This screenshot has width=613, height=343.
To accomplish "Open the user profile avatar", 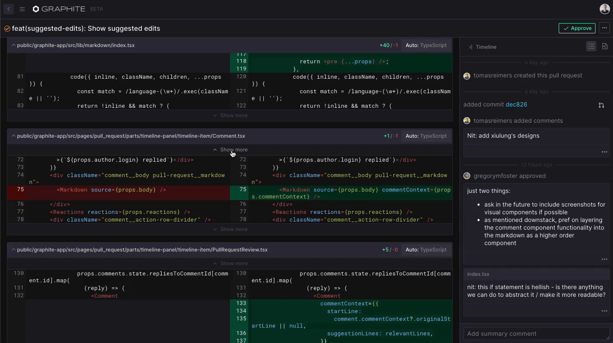I will point(604,9).
